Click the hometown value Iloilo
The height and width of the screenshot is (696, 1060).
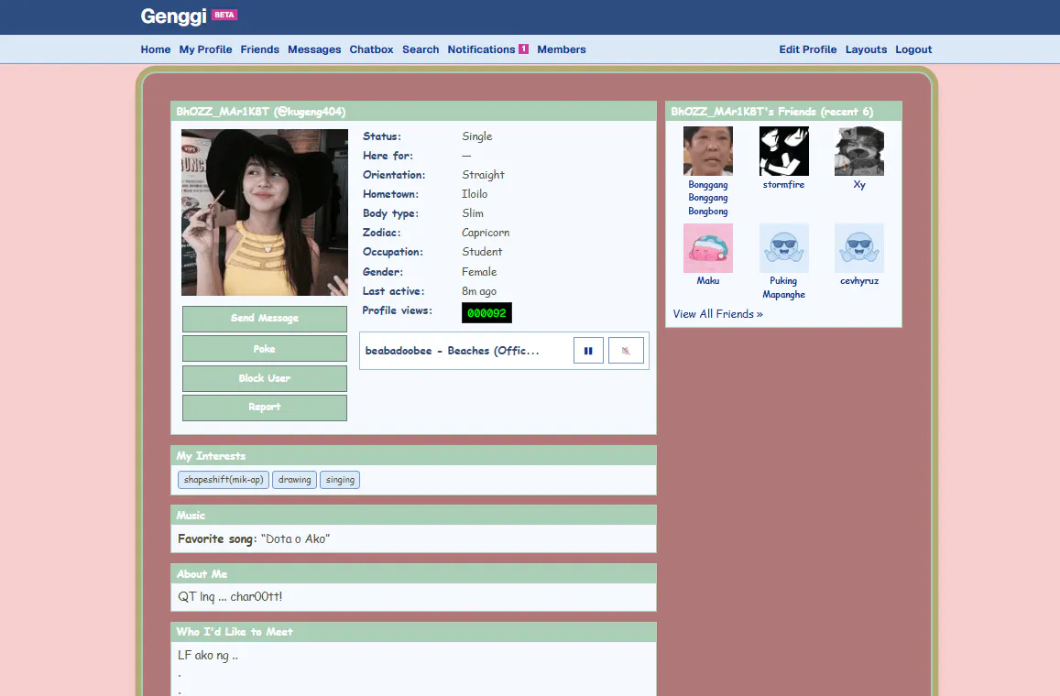tap(475, 194)
